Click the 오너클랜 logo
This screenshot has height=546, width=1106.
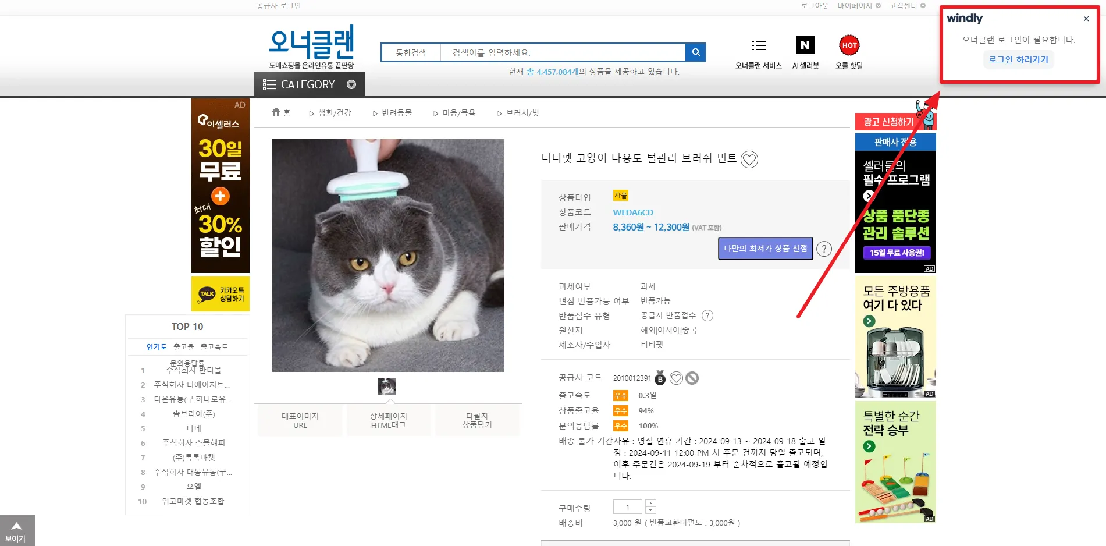311,47
